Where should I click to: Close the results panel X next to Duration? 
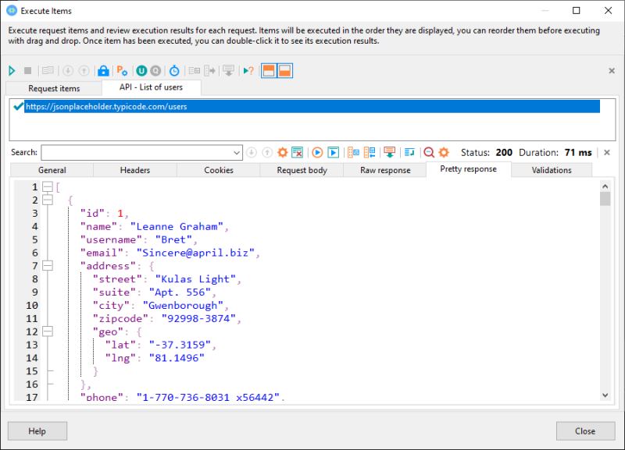[x=607, y=152]
